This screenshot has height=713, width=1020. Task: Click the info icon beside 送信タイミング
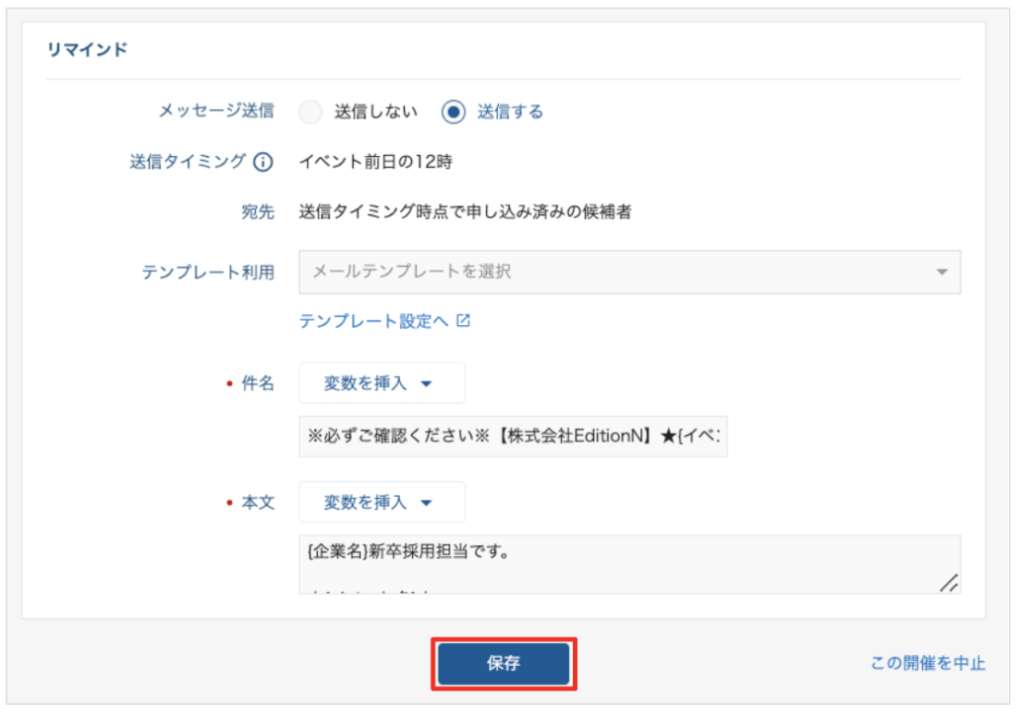(263, 163)
